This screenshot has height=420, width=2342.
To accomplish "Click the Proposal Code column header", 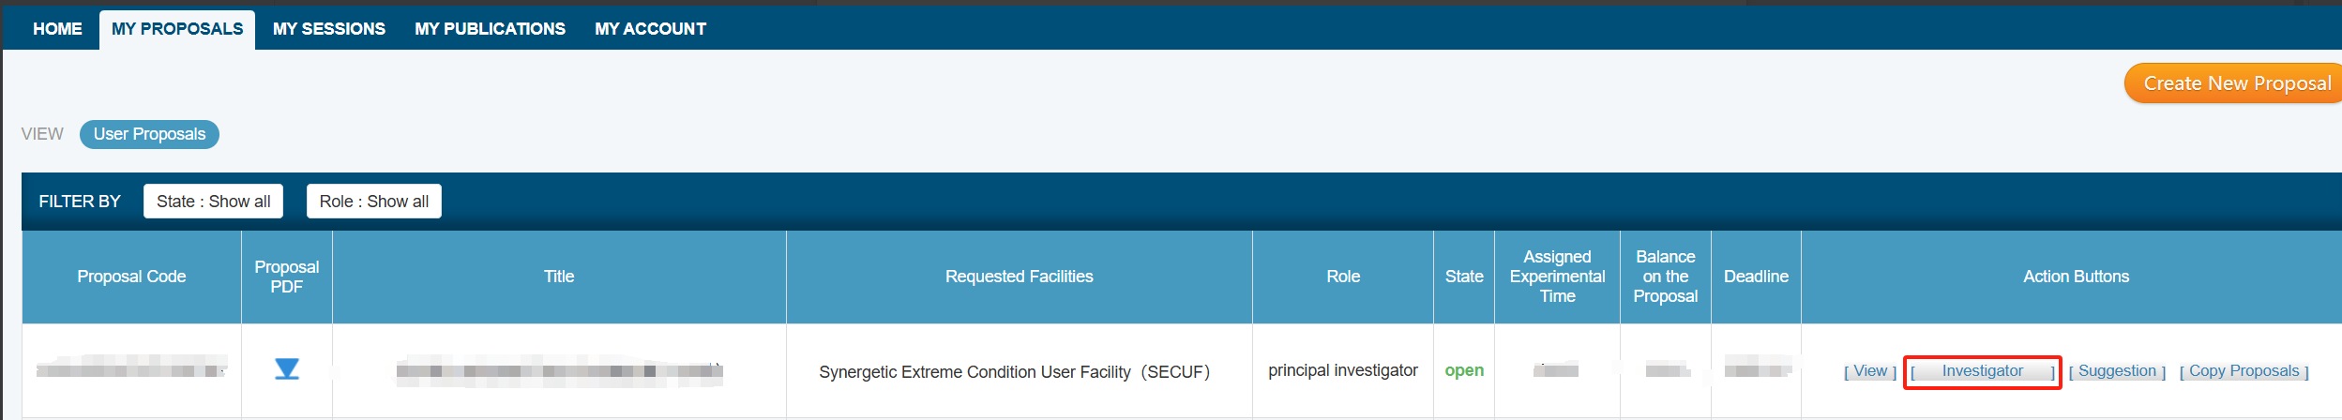I will pos(131,277).
